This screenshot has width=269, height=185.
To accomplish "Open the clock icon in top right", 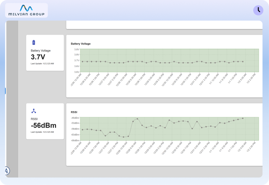I will [x=258, y=10].
